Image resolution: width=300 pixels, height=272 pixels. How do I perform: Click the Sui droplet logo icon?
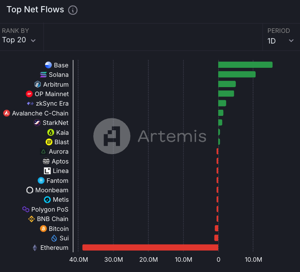(x=54, y=238)
